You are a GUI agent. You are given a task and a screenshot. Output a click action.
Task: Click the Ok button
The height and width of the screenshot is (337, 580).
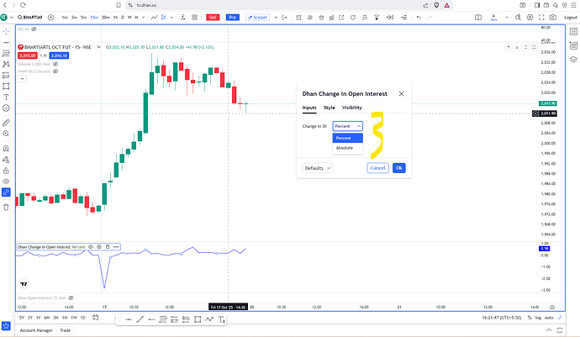(x=398, y=168)
